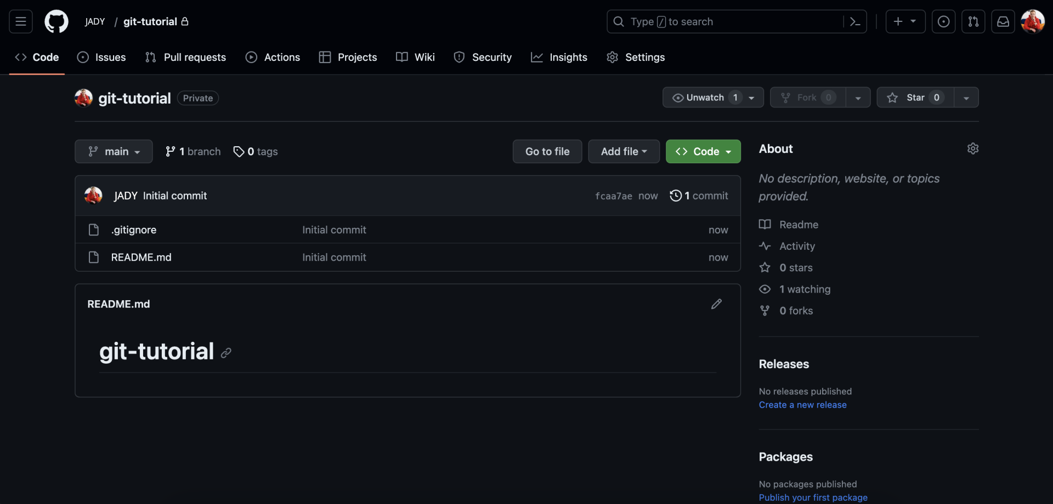Open About settings gear icon
Screen dimensions: 1053x504
click(973, 149)
